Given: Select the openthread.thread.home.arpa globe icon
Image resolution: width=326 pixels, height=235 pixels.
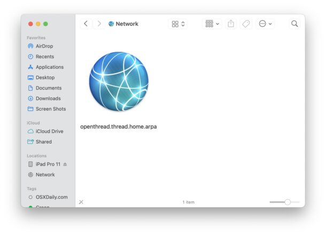Looking at the screenshot, I should 119,82.
